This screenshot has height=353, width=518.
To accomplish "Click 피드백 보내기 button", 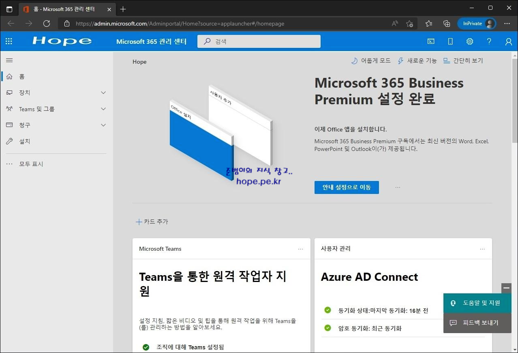I will coord(477,323).
